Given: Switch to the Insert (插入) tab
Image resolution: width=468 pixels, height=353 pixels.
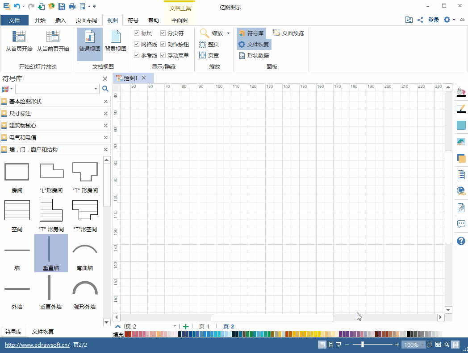Looking at the screenshot, I should pyautogui.click(x=60, y=20).
